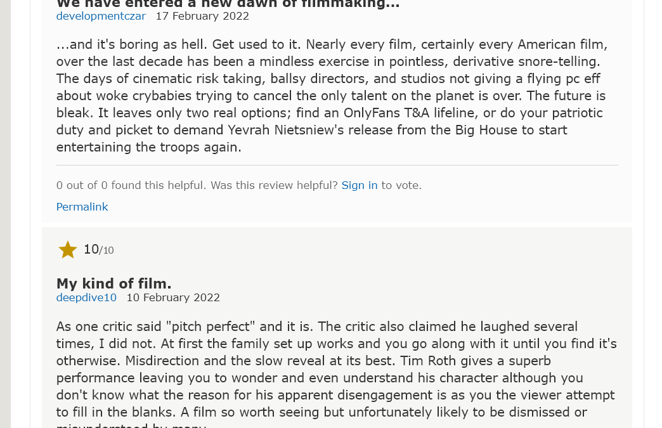662x428 pixels.
Task: Click the grey left margin strip
Action: (x=5, y=214)
